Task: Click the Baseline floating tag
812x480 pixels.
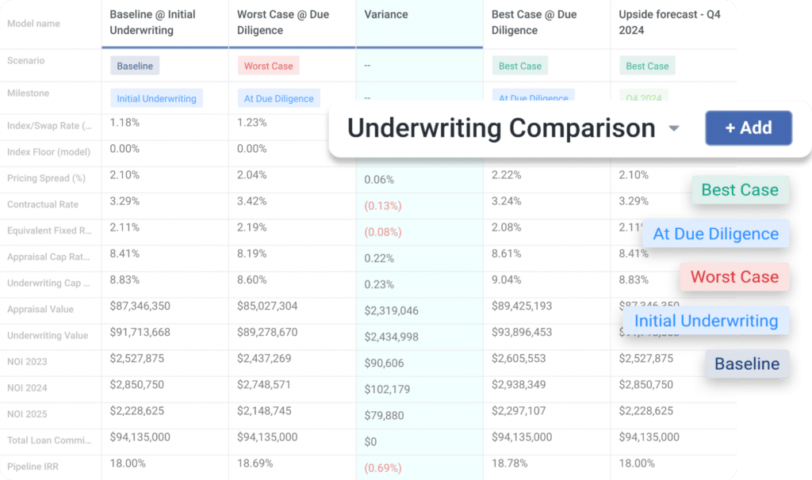Action: point(746,364)
